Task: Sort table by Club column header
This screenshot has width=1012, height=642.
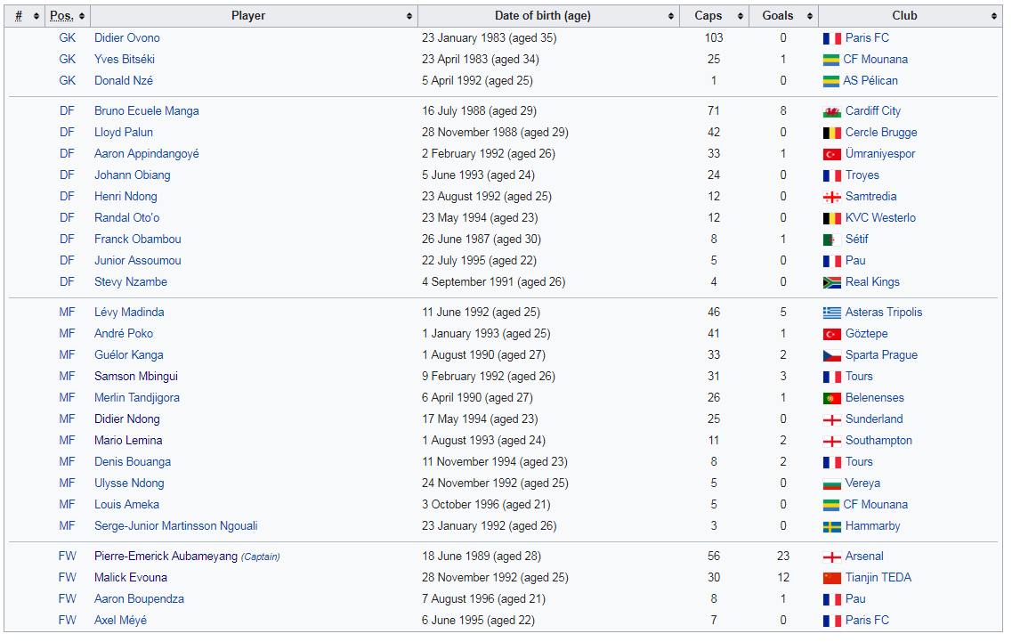Action: [x=911, y=16]
